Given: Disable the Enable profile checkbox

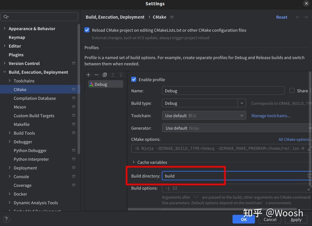Looking at the screenshot, I should click(x=134, y=80).
